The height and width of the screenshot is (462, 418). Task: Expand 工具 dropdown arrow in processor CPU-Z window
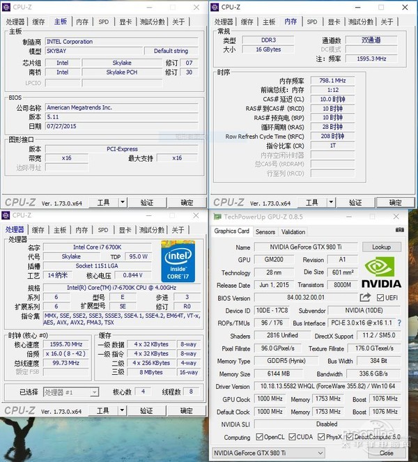(x=122, y=410)
